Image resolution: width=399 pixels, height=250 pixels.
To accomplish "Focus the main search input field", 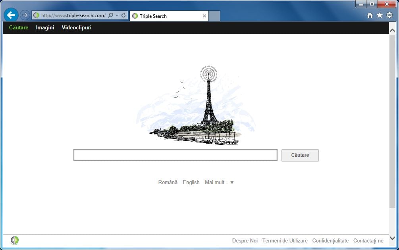I will pos(175,155).
